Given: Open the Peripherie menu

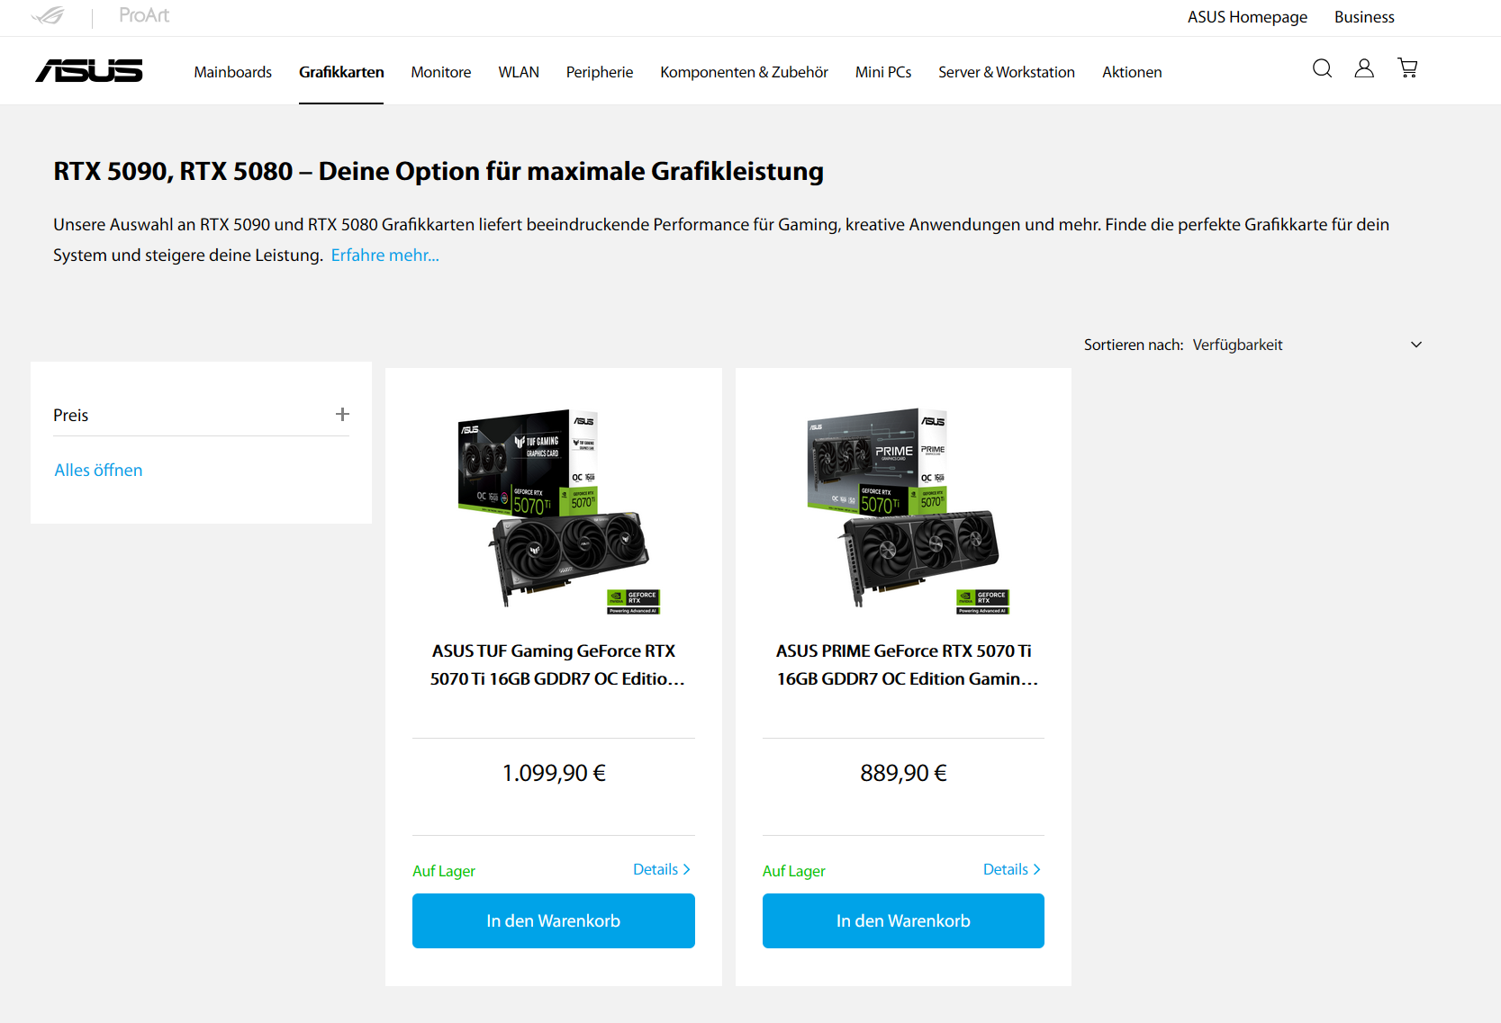Looking at the screenshot, I should point(600,72).
